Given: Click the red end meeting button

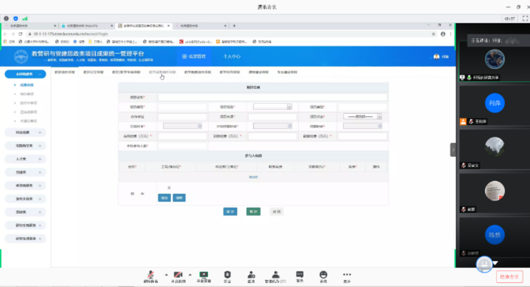Looking at the screenshot, I should [x=509, y=277].
